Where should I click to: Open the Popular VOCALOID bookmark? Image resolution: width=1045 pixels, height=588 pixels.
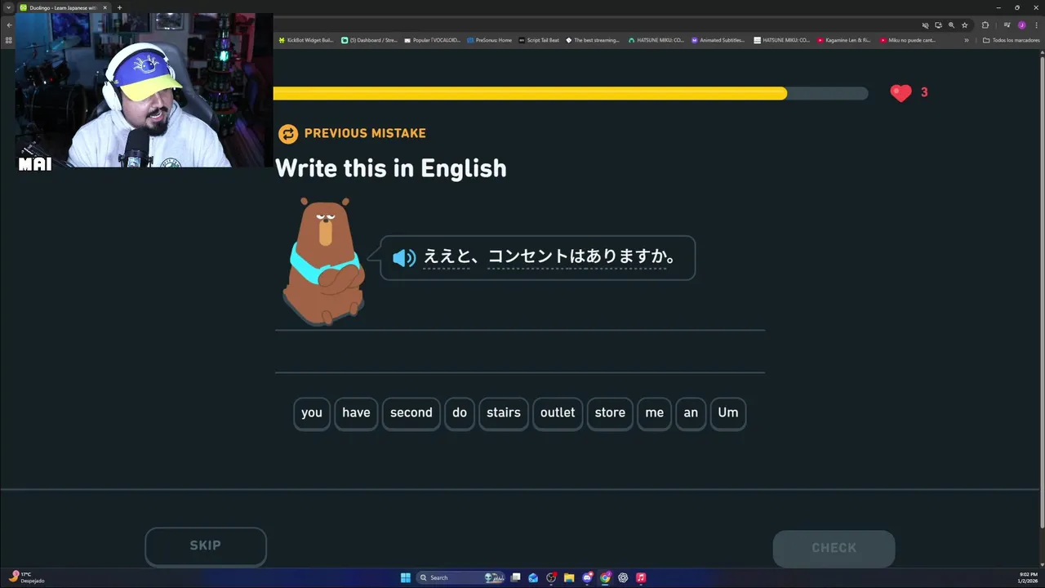click(x=432, y=40)
